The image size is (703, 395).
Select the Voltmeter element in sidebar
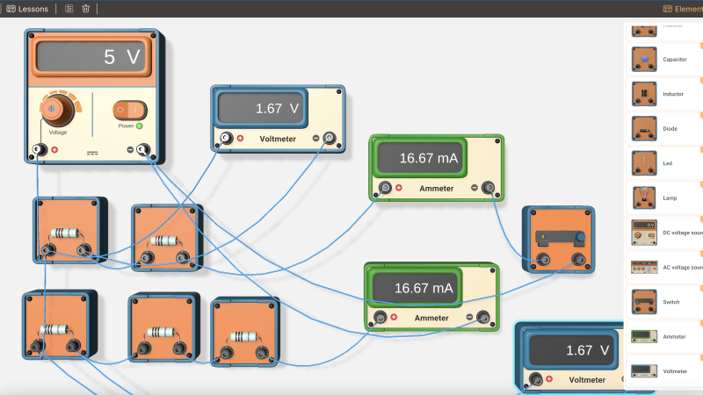[665, 371]
